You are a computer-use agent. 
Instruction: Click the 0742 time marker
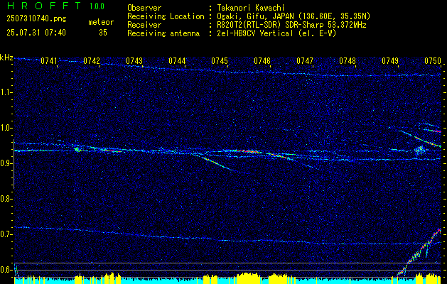click(x=92, y=61)
